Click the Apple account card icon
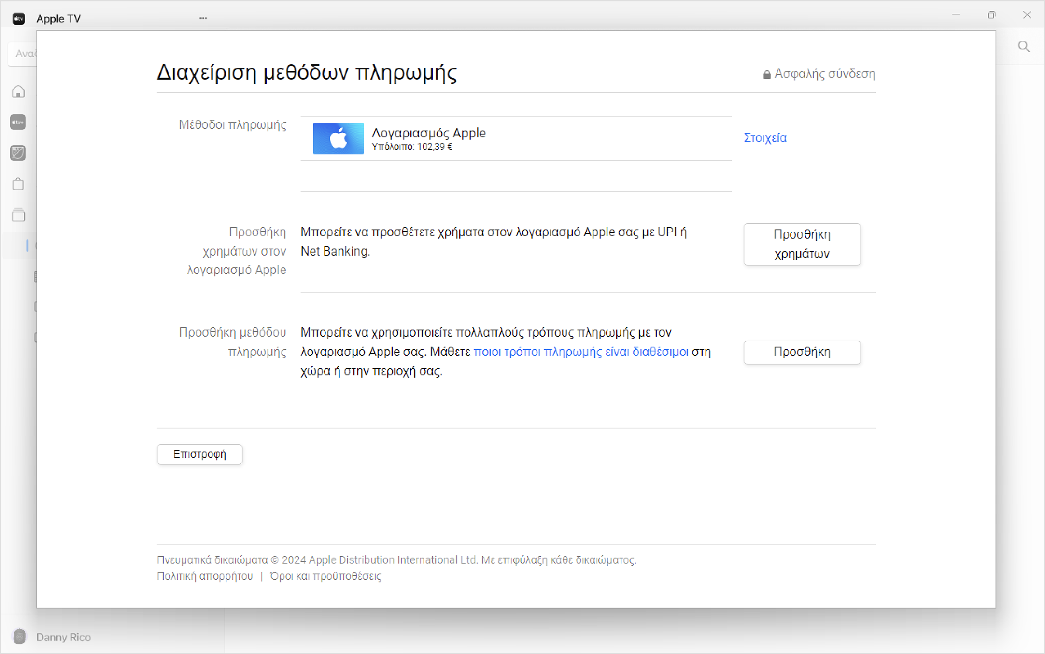The image size is (1045, 654). point(338,138)
